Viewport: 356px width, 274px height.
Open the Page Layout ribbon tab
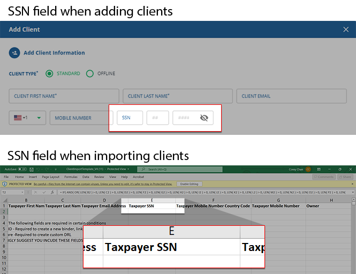(x=52, y=177)
